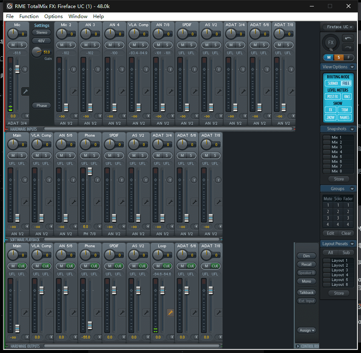The image size is (361, 353).
Task: Toggle CUE on Main hardware output
Action: [22, 266]
